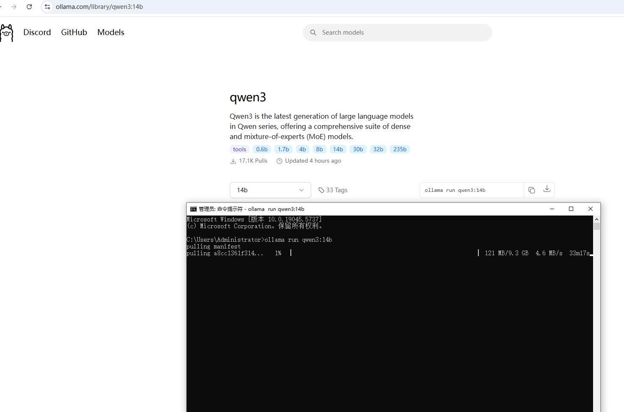Image resolution: width=624 pixels, height=412 pixels.
Task: Click the 17.1K Pulls text
Action: 253,161
